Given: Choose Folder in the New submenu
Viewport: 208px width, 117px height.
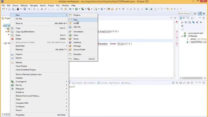Looking at the screenshot, I should (x=83, y=23).
